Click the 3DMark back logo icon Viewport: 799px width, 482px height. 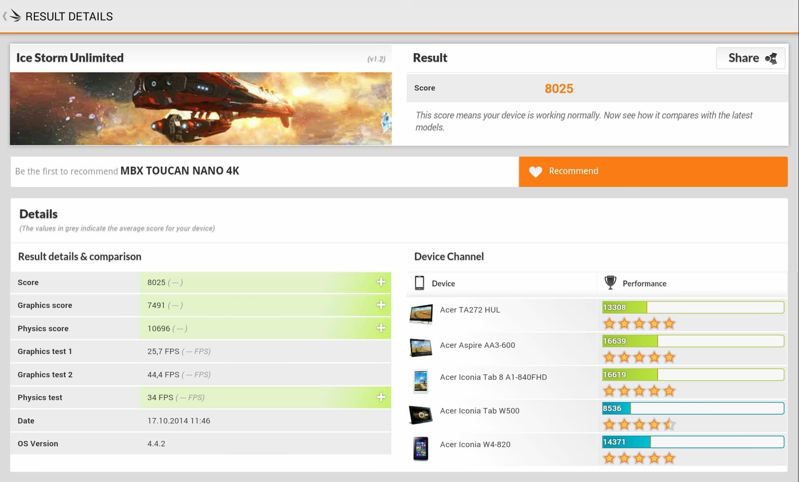click(x=14, y=16)
